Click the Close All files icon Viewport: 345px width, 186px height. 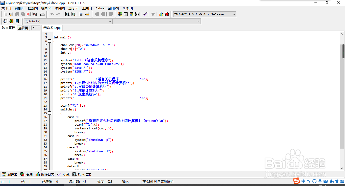35,14
